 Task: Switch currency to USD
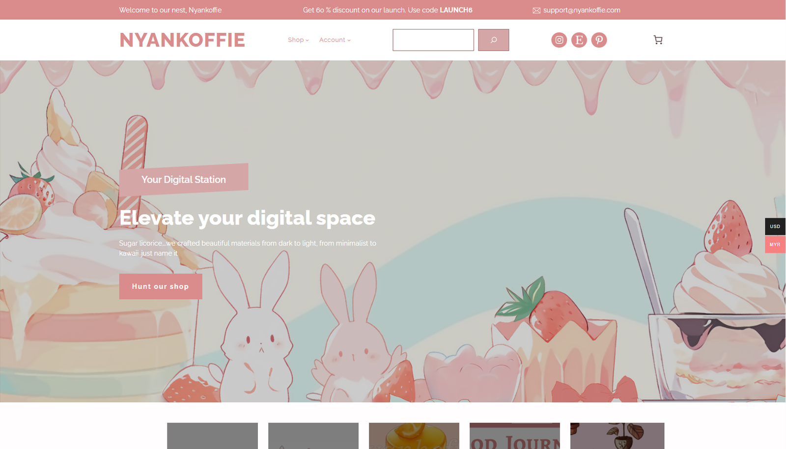pos(775,226)
